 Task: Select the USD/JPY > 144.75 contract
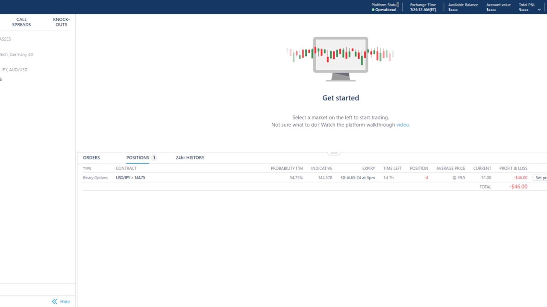click(x=130, y=178)
